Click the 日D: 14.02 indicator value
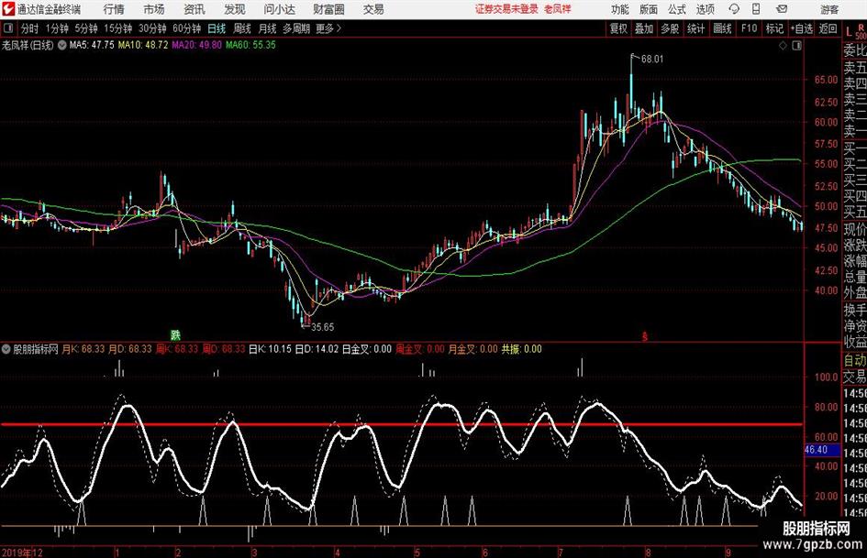 317,349
